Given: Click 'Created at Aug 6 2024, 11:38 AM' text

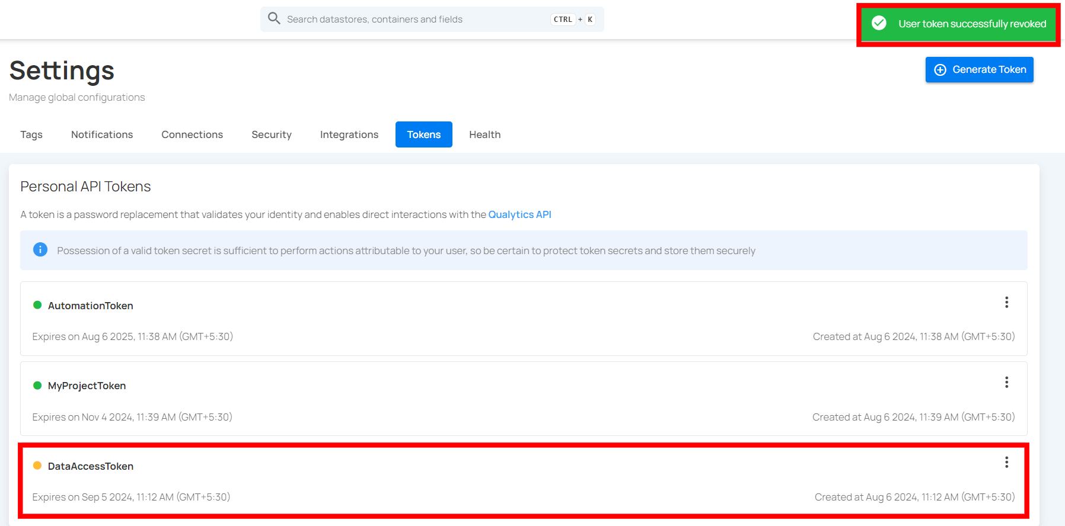Looking at the screenshot, I should click(914, 336).
